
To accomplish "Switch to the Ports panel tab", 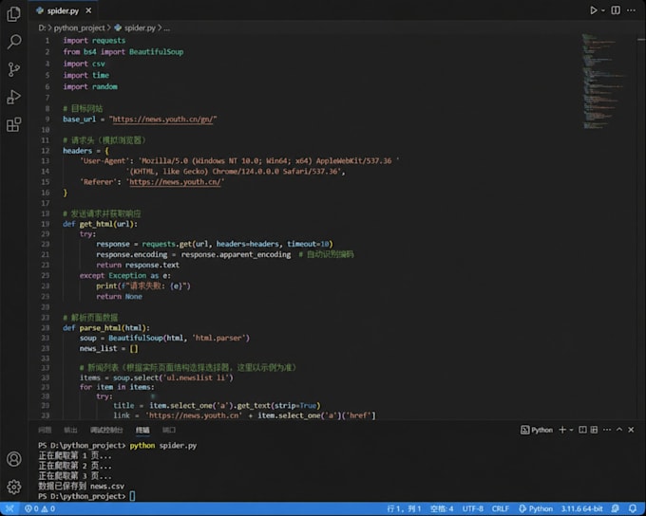I will pos(168,430).
